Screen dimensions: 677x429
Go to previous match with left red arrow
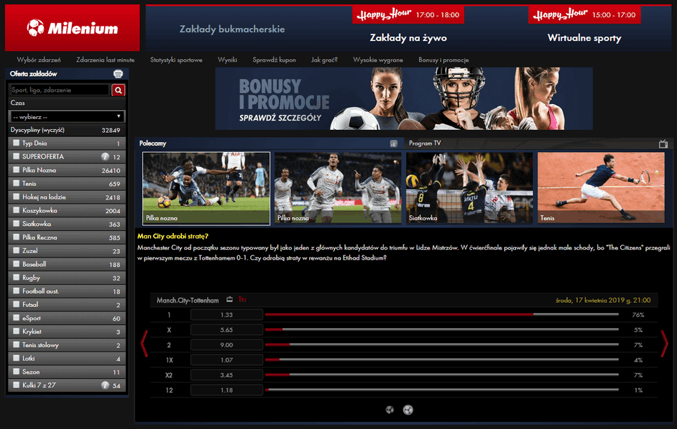point(144,343)
